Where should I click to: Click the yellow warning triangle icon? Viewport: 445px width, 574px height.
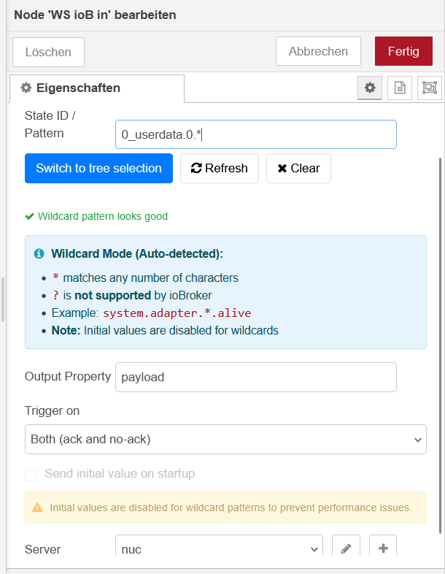36,507
